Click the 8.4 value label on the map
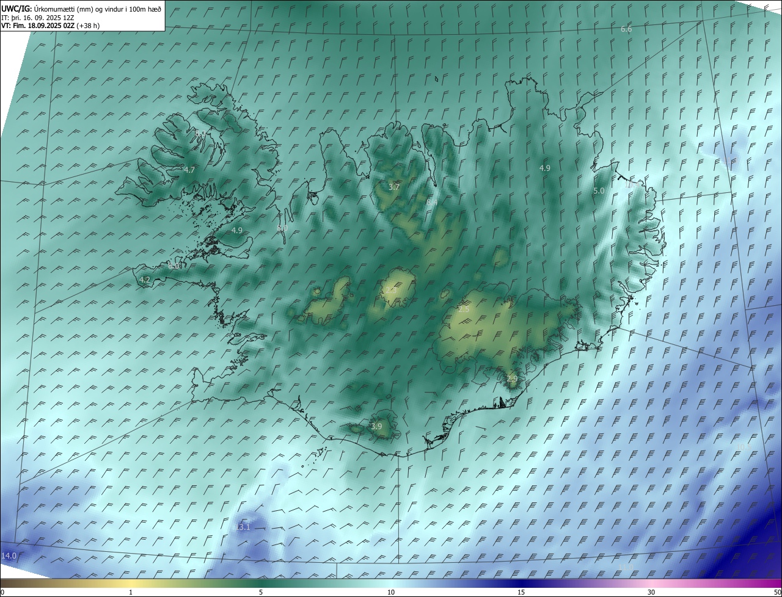Screen dimensions: 782x597 (x=432, y=202)
